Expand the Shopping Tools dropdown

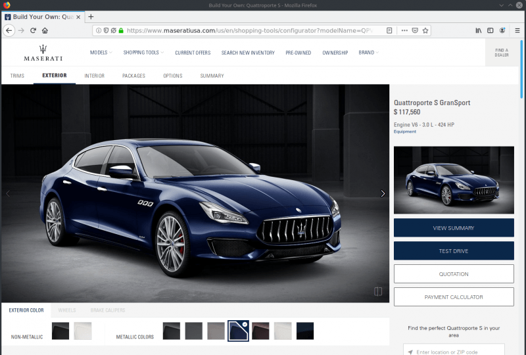[143, 53]
